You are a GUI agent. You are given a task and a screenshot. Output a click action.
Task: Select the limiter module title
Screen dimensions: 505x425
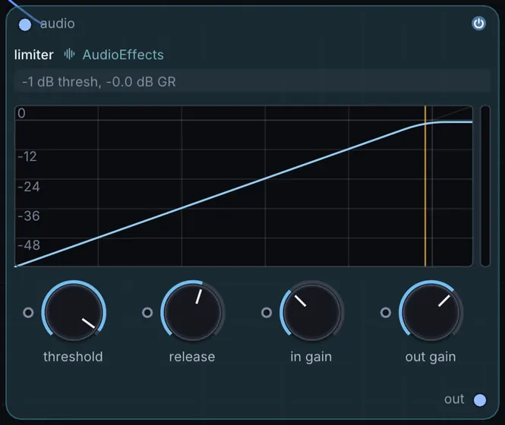(x=34, y=55)
